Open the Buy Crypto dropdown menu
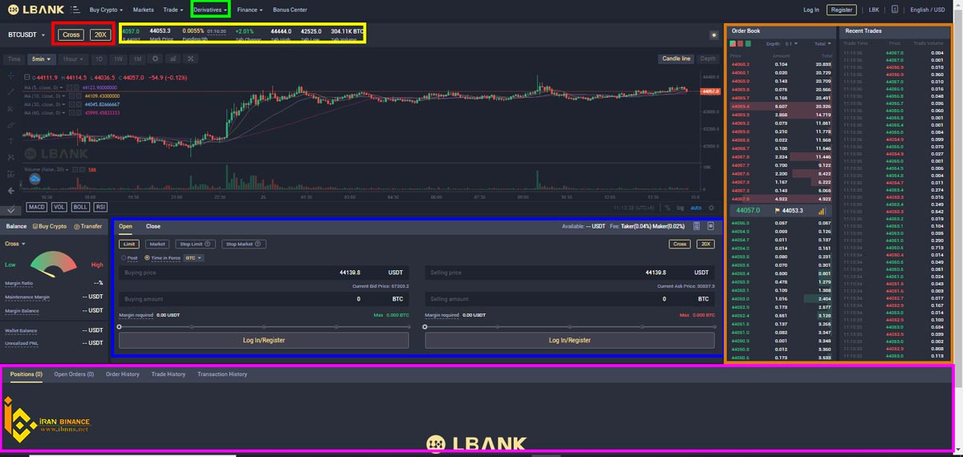Screen dimensions: 963x457 [107, 10]
